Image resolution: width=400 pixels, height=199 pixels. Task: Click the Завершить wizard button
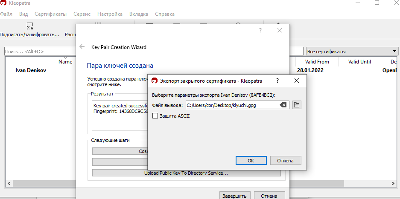pyautogui.click(x=234, y=196)
